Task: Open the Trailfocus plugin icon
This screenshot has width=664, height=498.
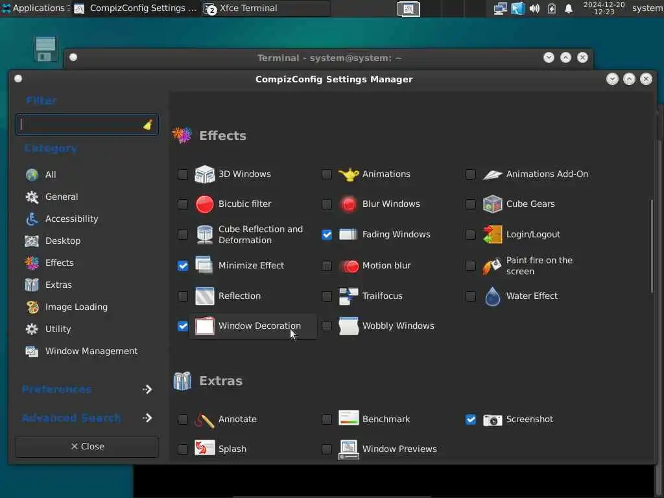Action: coord(348,296)
